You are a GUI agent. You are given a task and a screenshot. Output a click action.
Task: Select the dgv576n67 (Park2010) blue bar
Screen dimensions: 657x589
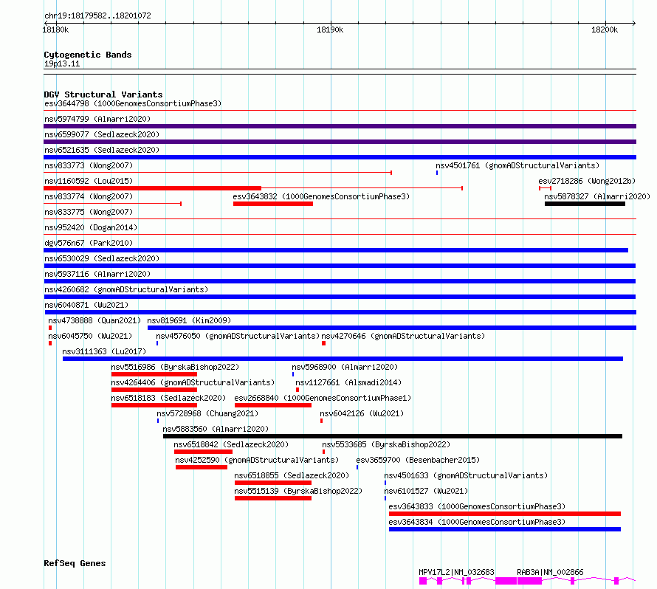[336, 250]
